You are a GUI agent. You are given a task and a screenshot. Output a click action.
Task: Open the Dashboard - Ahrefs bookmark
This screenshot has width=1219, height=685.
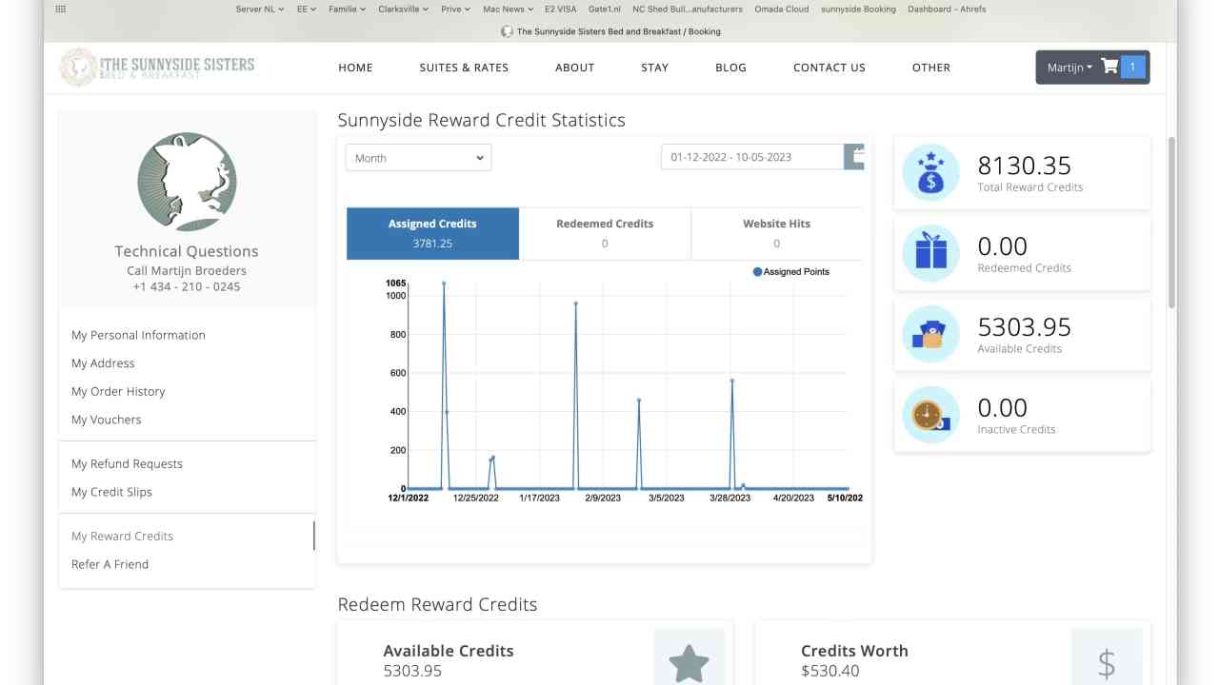tap(947, 9)
